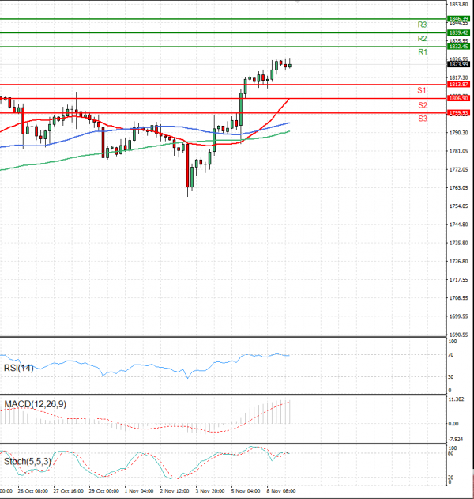Click the 1817.30 price axis value
The height and width of the screenshot is (499, 474).
(459, 78)
